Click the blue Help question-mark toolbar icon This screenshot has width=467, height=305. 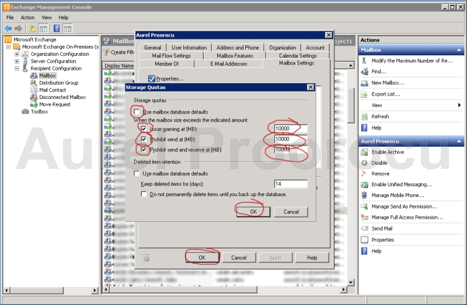[x=57, y=29]
